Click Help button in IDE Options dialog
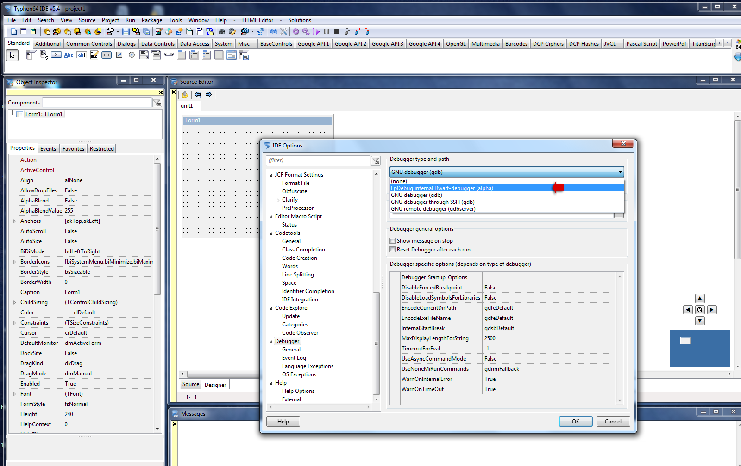 point(283,422)
